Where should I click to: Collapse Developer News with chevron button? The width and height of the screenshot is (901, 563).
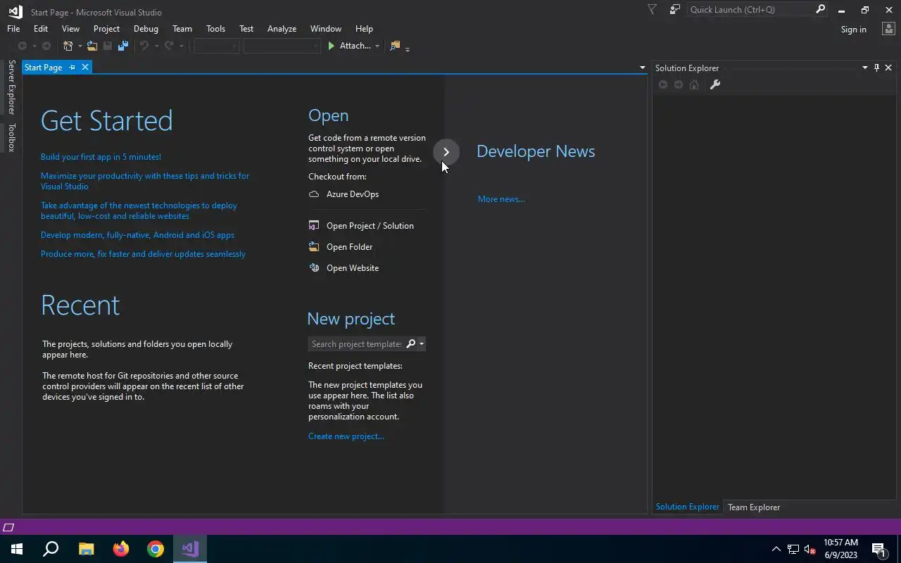[x=446, y=152]
